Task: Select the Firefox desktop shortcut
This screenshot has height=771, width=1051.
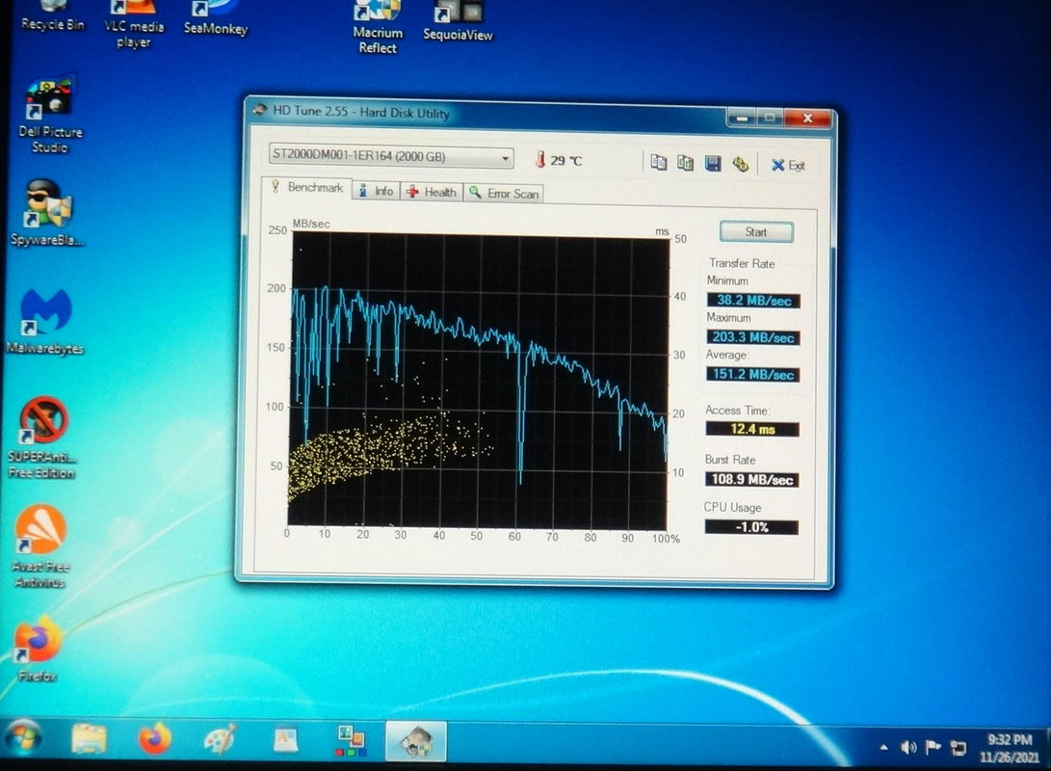Action: point(38,649)
